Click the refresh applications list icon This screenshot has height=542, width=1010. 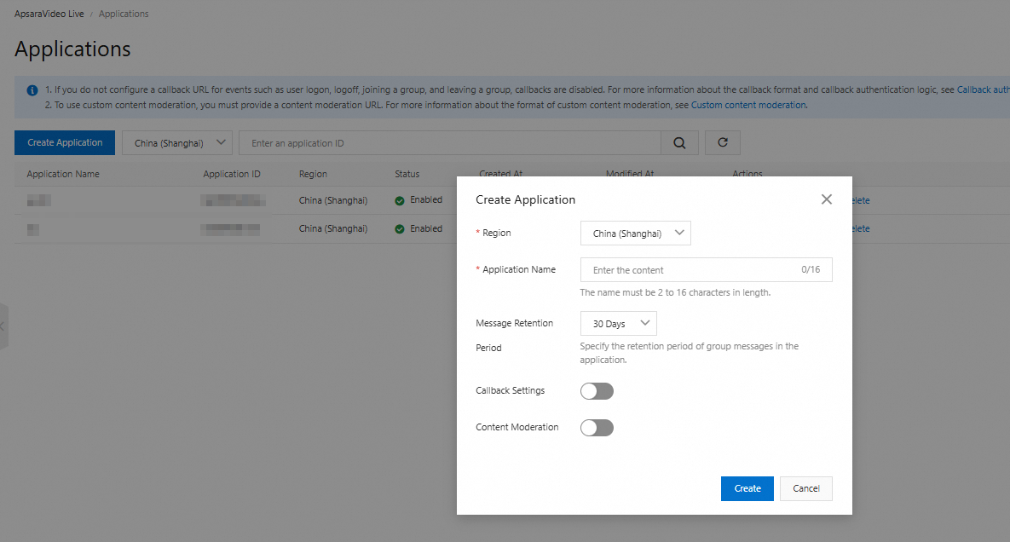click(723, 143)
